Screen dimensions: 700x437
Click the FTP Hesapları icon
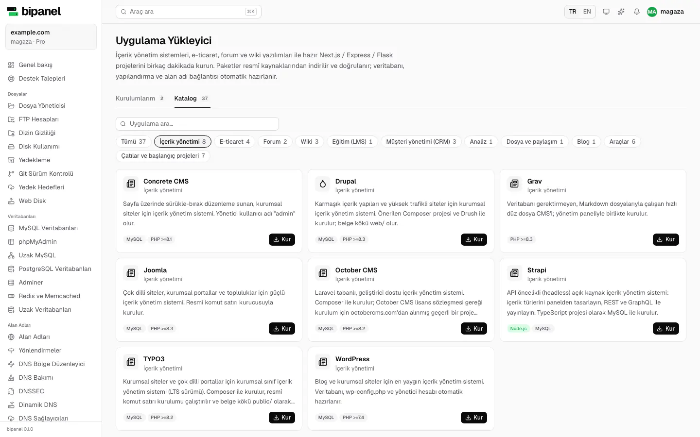11,119
